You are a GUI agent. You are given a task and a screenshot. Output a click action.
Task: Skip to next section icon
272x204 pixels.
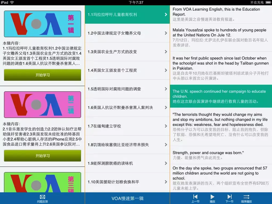click(x=229, y=197)
